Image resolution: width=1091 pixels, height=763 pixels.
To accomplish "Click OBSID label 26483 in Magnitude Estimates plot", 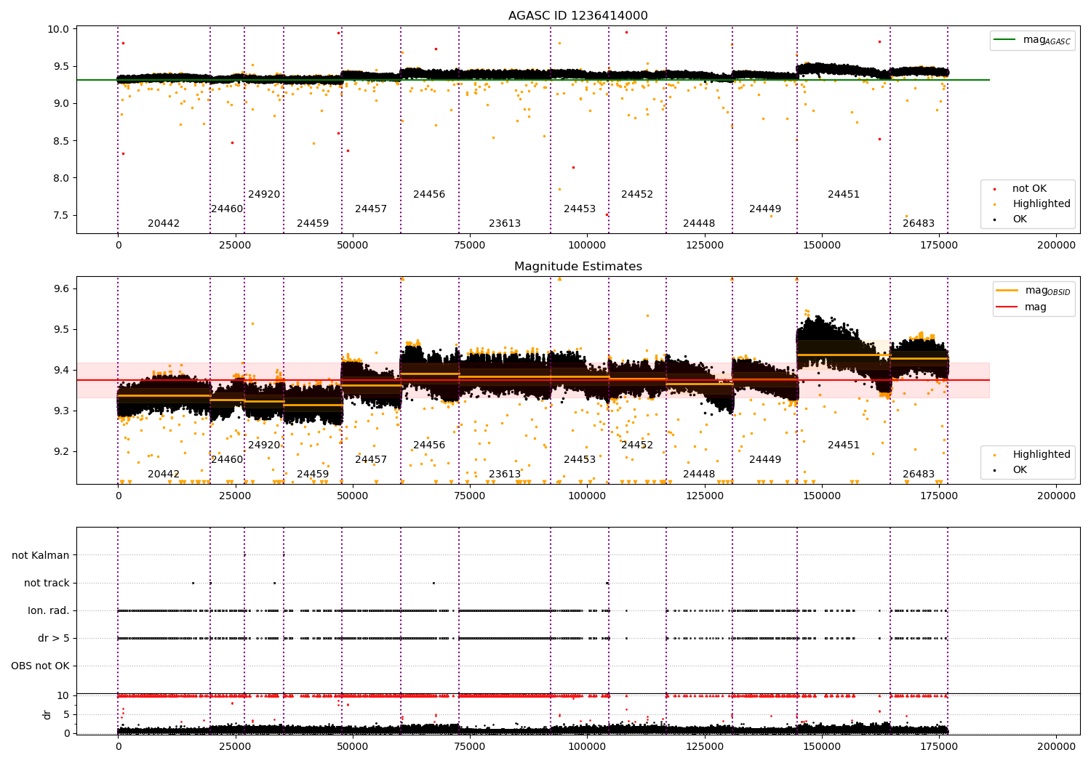I will pos(919,475).
